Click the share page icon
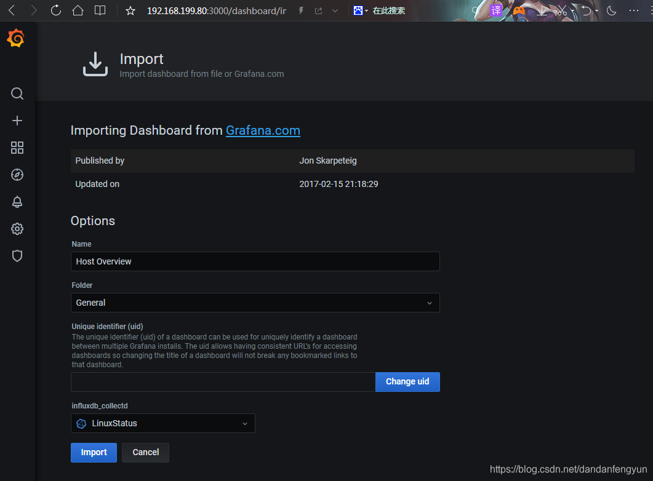The height and width of the screenshot is (481, 653). coord(319,11)
